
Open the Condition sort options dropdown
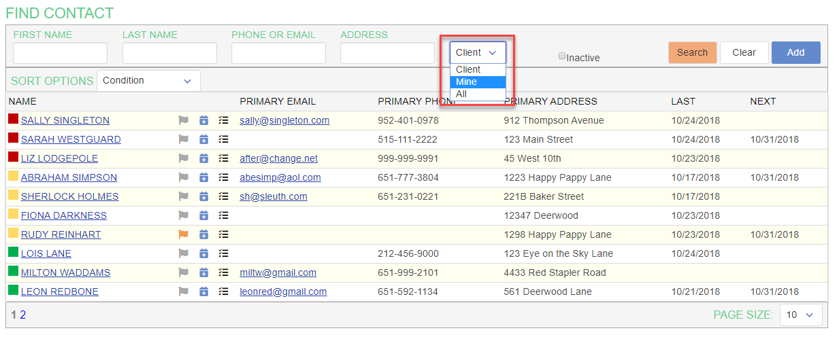pos(148,81)
